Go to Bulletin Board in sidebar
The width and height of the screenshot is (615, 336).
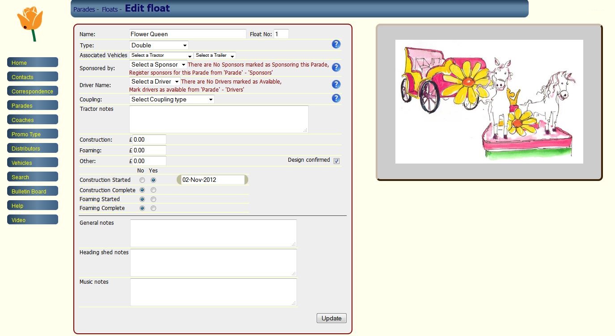33,191
